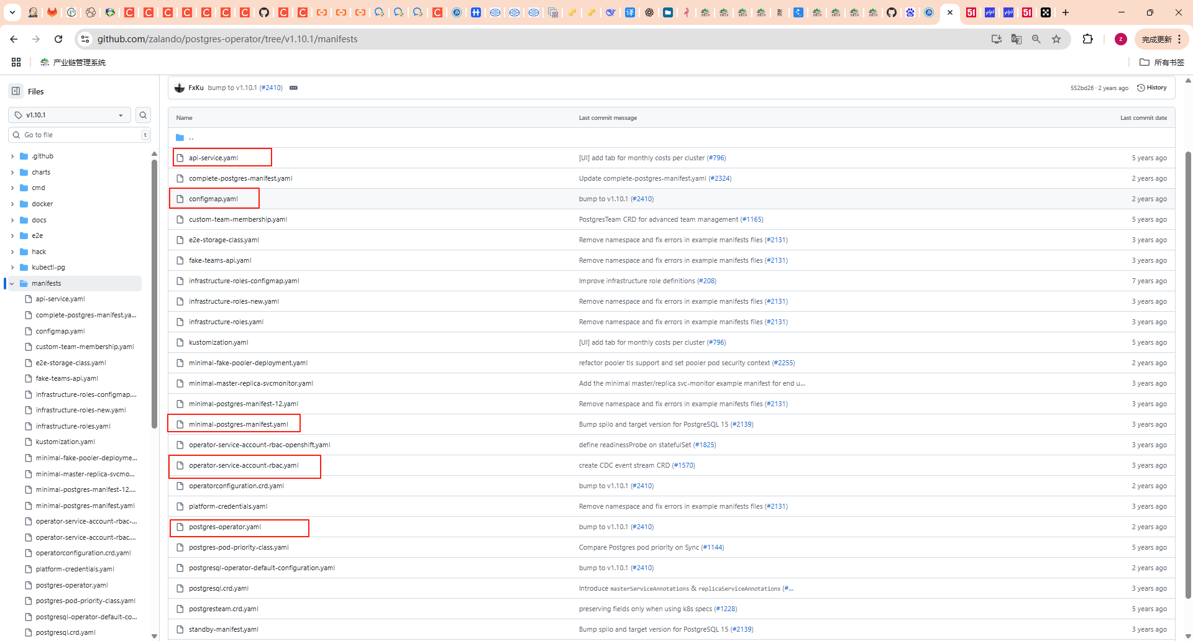The width and height of the screenshot is (1193, 641).
Task: Collapse the file tree side panel
Action: point(16,91)
